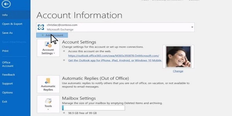Open the account selector dropdown arrow
232x116 pixels.
tap(192, 27)
